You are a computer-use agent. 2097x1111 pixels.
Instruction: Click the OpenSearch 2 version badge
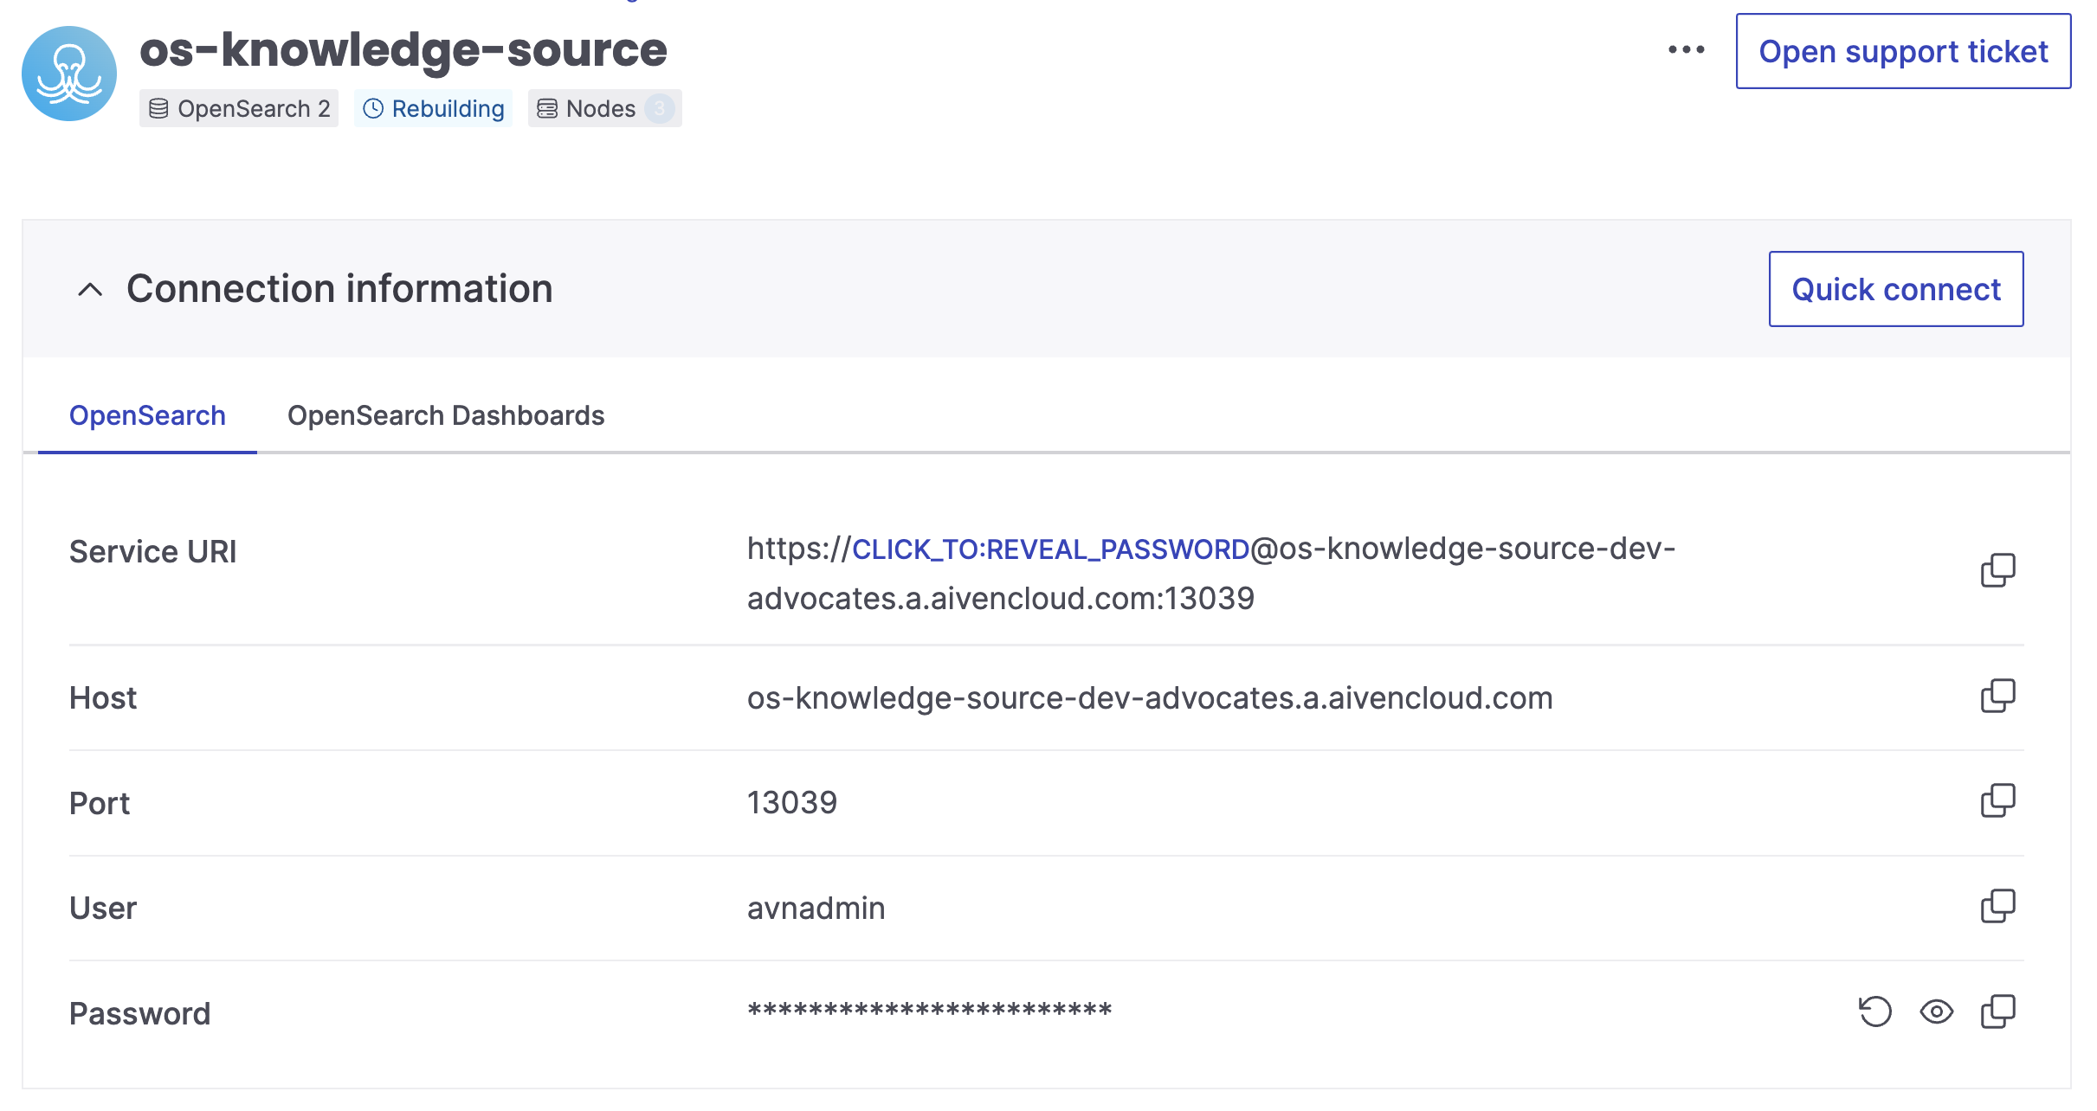[239, 109]
